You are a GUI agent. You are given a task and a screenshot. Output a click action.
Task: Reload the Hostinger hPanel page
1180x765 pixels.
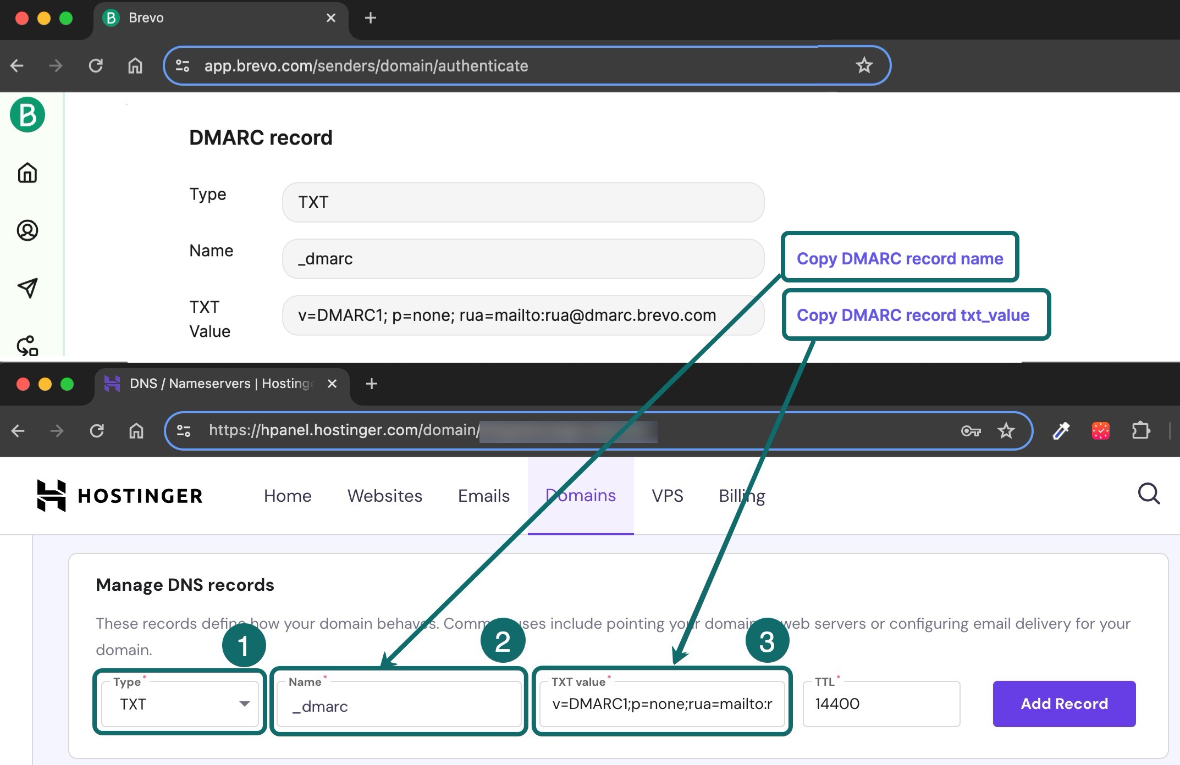tap(97, 431)
